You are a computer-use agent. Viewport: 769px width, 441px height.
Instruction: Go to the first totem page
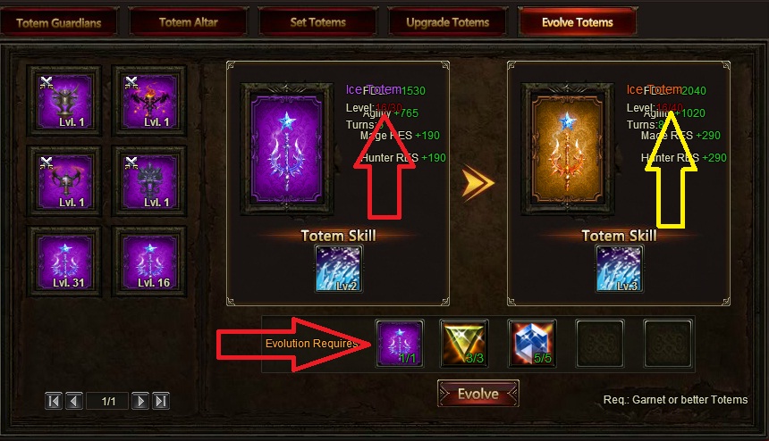54,402
